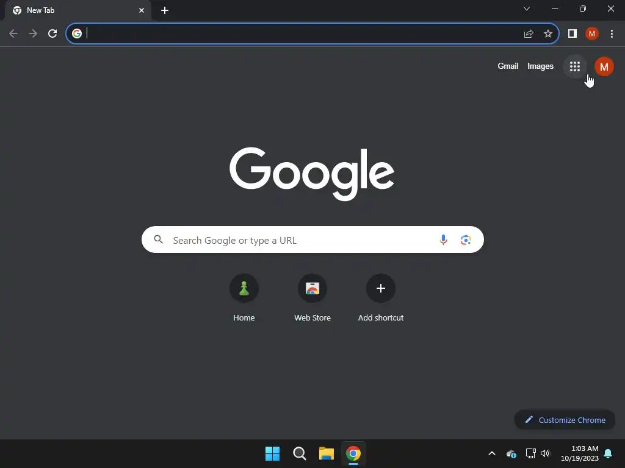
Task: Open File Explorer from the taskbar
Action: click(x=327, y=453)
